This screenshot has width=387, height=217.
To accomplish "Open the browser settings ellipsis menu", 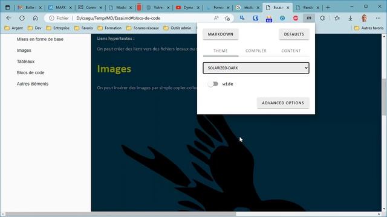I will [x=378, y=18].
